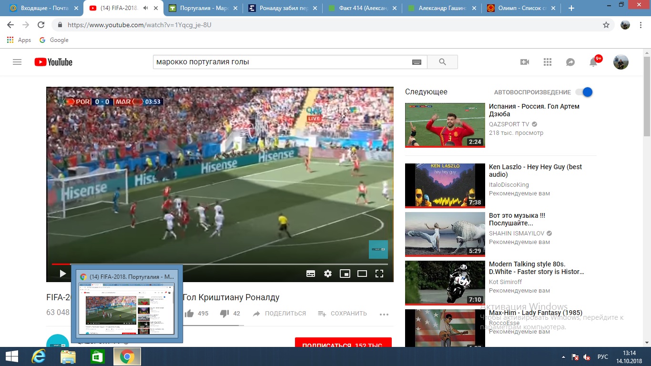The image size is (651, 366).
Task: Enable miniplayer mode
Action: [x=345, y=274]
